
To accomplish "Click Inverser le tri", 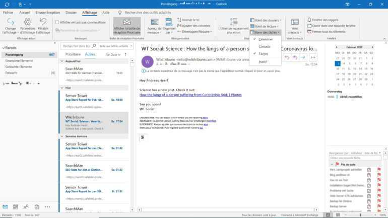I will click(x=188, y=20).
